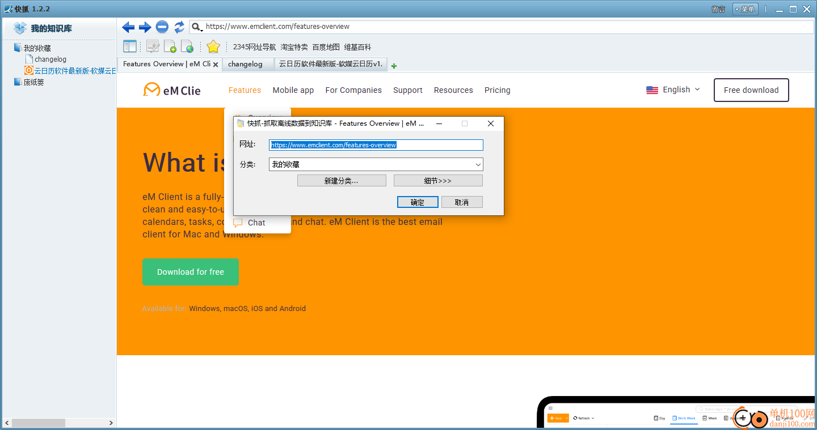Click the eM Client logo
Screen dimensions: 817x430
tap(172, 90)
